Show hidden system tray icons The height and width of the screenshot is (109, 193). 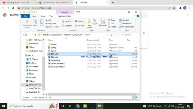coord(165,106)
